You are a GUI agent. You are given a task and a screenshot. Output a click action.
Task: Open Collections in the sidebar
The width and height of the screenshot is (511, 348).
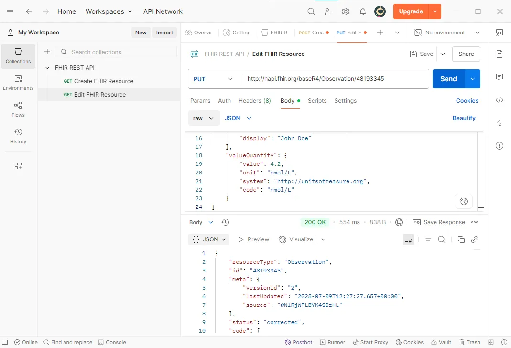point(18,56)
